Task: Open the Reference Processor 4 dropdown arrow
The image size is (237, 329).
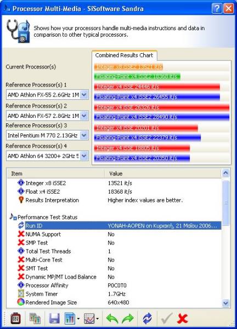Action: click(x=84, y=156)
